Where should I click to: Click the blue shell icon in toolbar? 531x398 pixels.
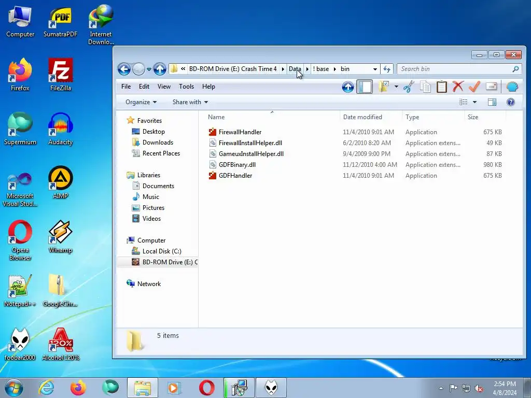(x=512, y=87)
